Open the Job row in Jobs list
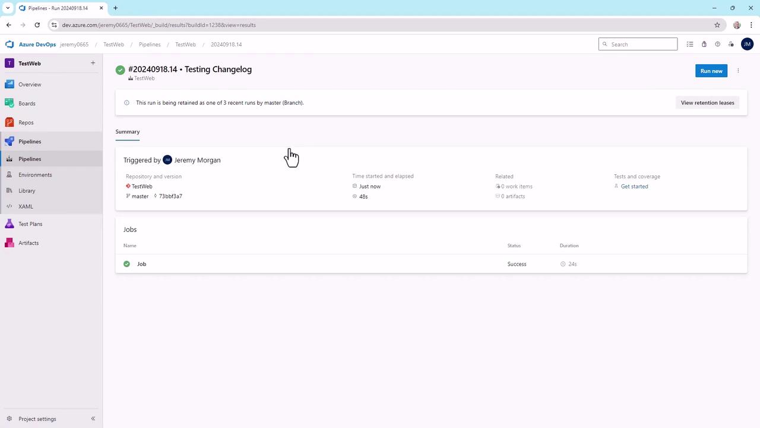The height and width of the screenshot is (428, 760). 431,264
